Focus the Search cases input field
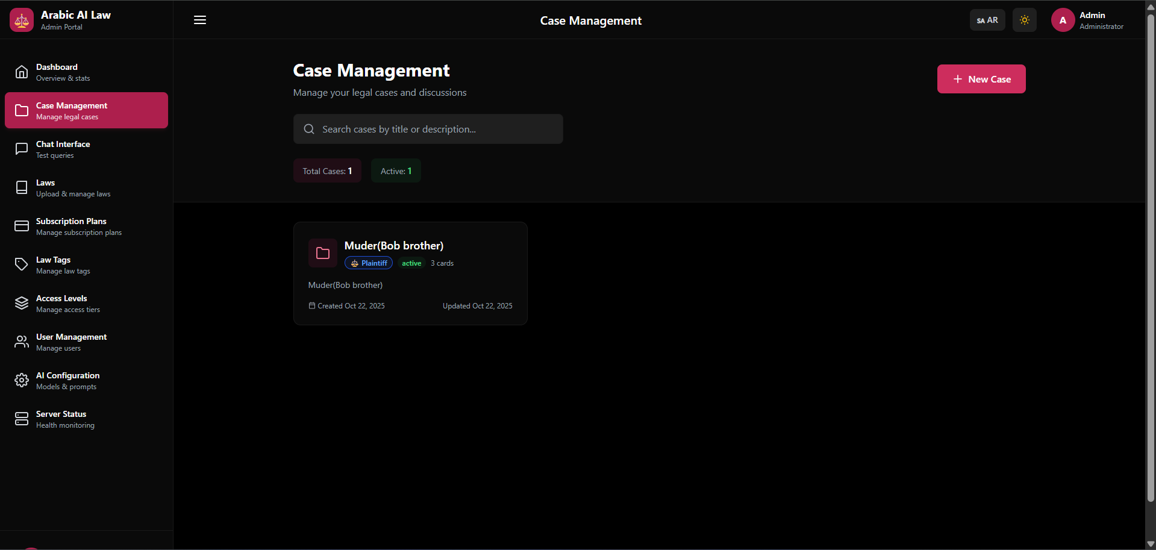The height and width of the screenshot is (550, 1156). [x=428, y=130]
